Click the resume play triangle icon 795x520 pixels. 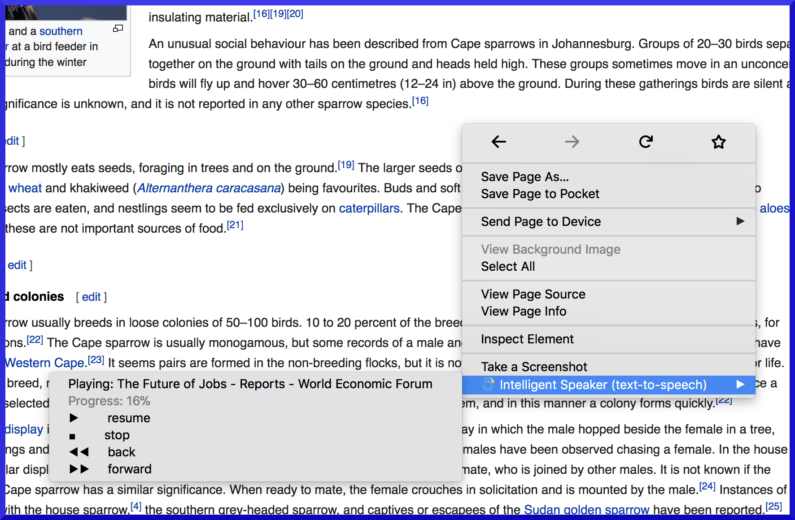(x=74, y=418)
